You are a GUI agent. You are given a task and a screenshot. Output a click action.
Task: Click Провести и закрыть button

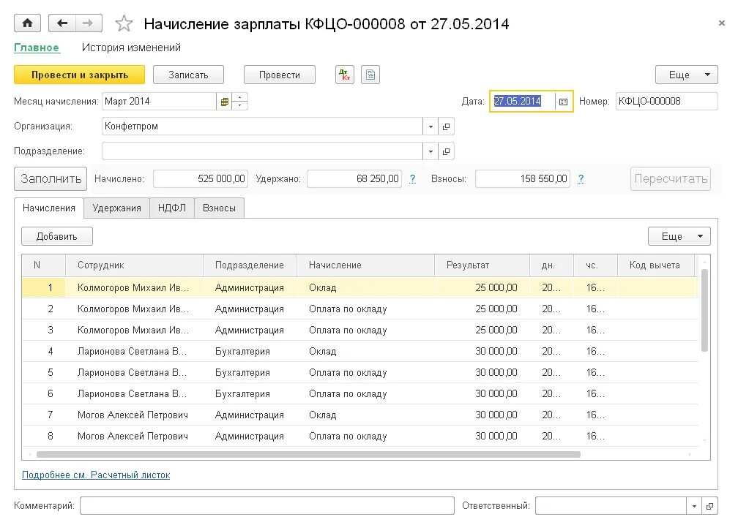point(80,75)
